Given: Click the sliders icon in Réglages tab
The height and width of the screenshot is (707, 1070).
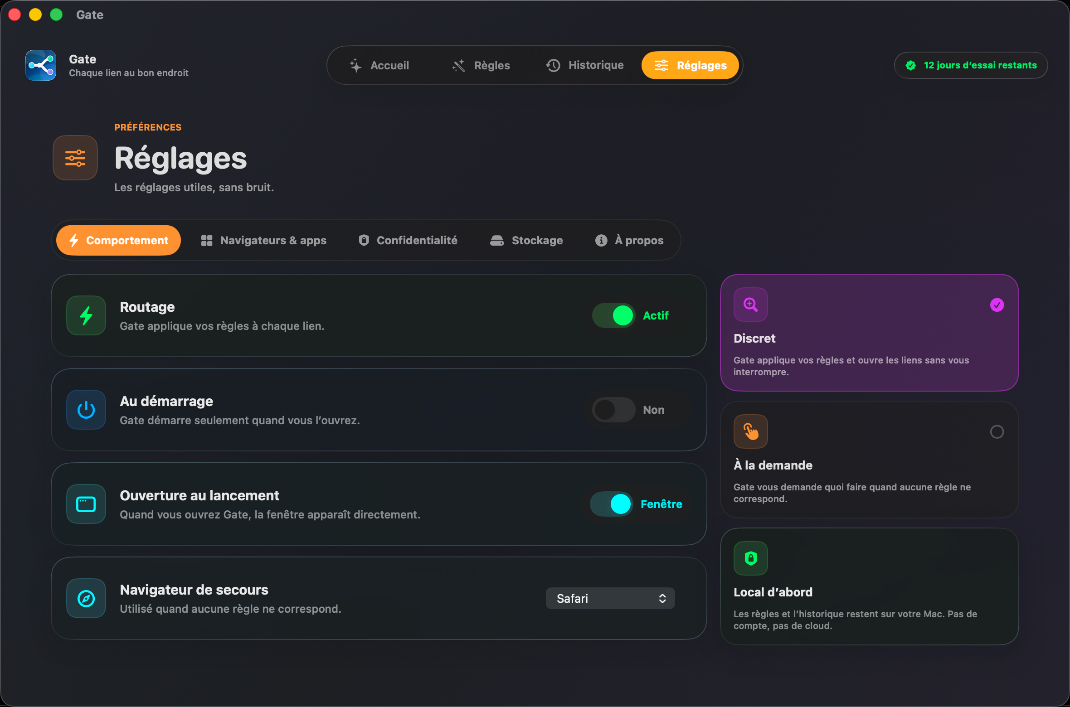Looking at the screenshot, I should pyautogui.click(x=661, y=65).
